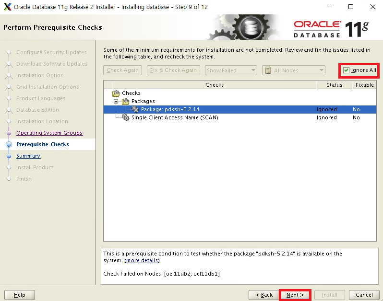The image size is (383, 301).
Task: Click the Status column header
Action: tap(335, 85)
